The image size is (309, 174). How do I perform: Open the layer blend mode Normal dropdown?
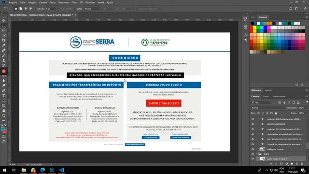click(268, 108)
